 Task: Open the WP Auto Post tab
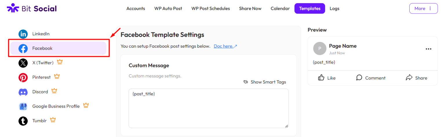[168, 8]
